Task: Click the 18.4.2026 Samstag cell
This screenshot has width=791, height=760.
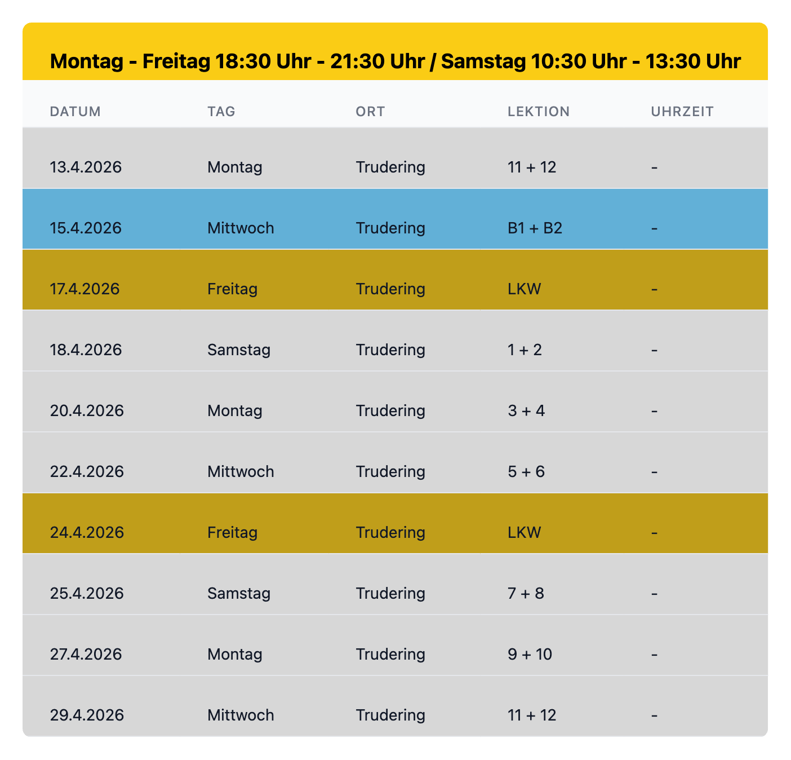Action: point(239,350)
